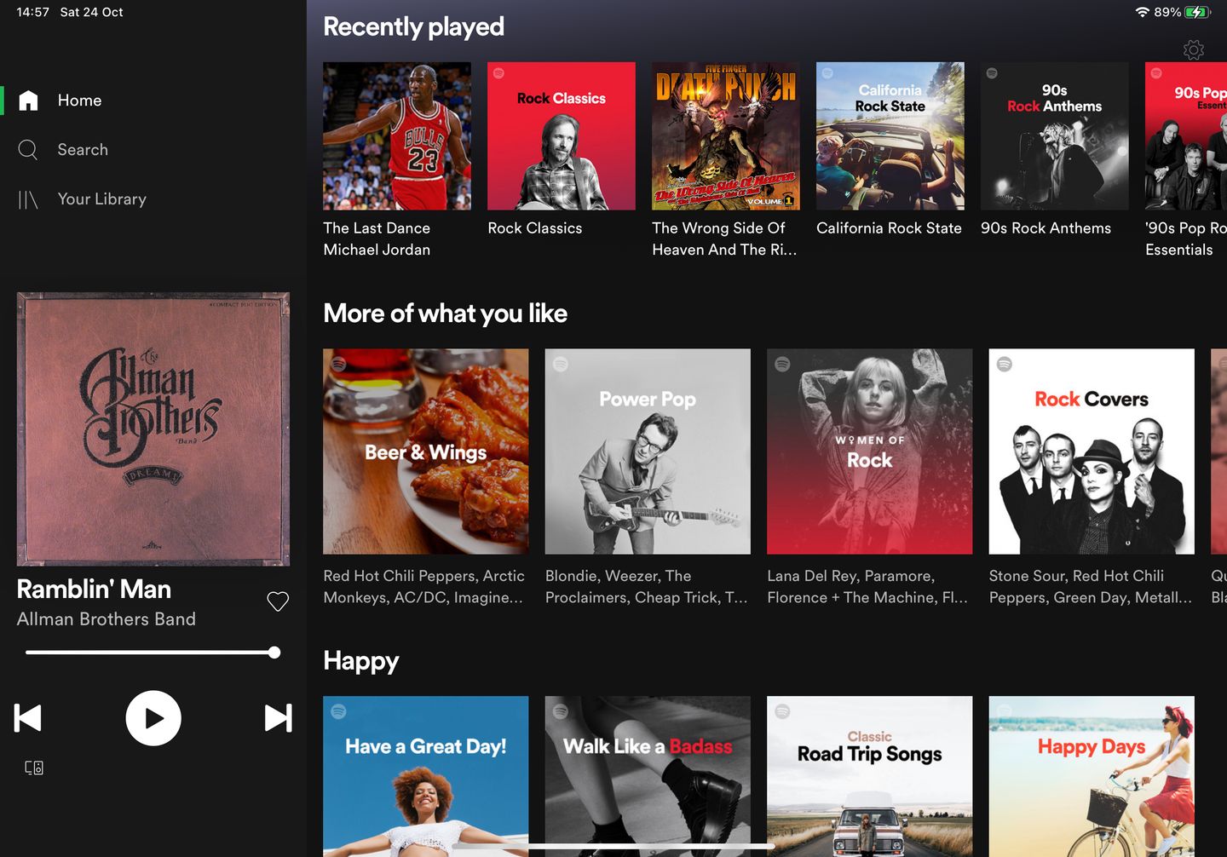Play the current track
The height and width of the screenshot is (857, 1227).
153,718
